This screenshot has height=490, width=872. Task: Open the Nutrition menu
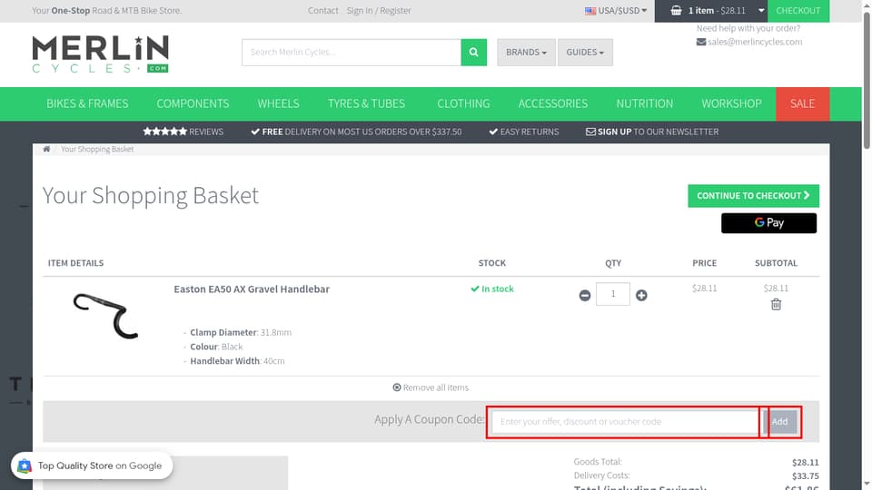(644, 103)
